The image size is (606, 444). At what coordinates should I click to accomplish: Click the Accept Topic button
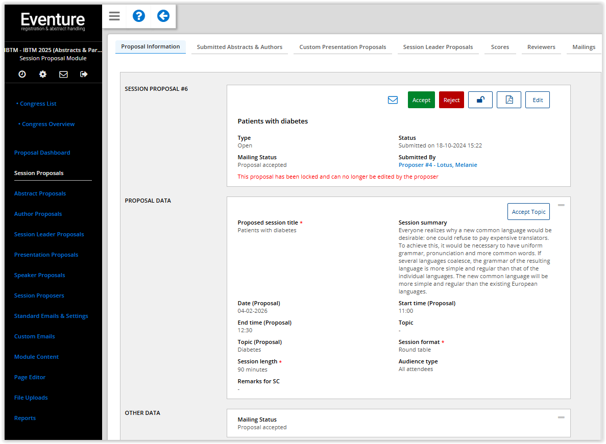coord(528,212)
